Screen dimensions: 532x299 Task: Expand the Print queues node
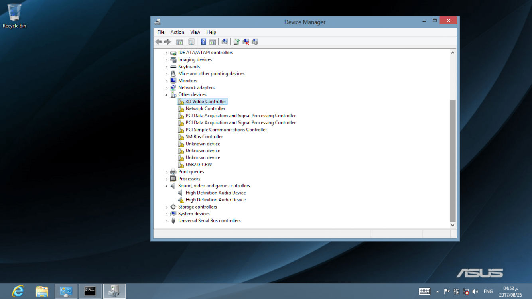(x=167, y=172)
